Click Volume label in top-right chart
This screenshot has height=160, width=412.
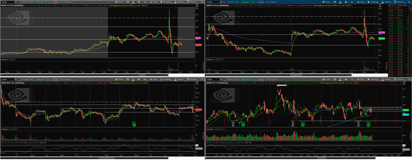click(x=209, y=59)
